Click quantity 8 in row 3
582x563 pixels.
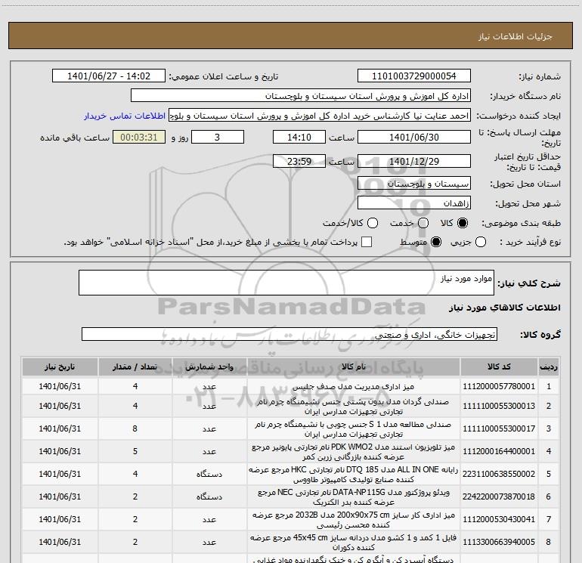coord(135,428)
